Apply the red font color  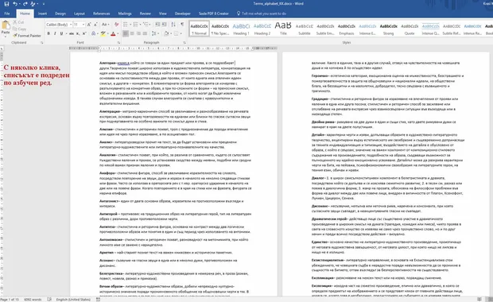pyautogui.click(x=113, y=33)
